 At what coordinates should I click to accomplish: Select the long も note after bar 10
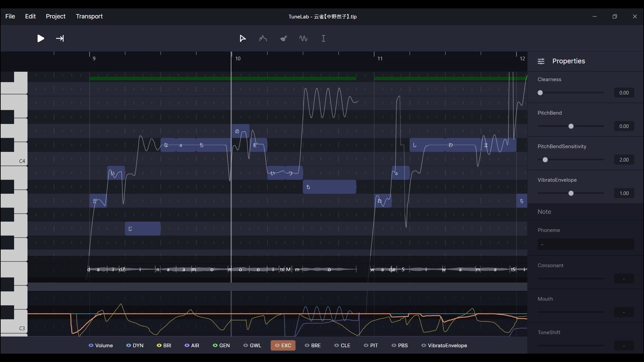pyautogui.click(x=329, y=187)
